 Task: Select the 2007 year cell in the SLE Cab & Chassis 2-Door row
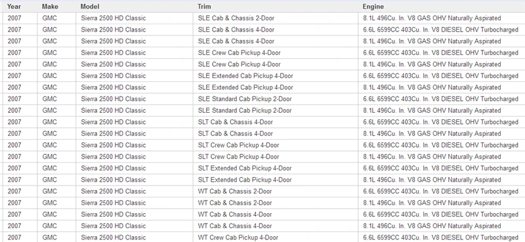[x=20, y=18]
